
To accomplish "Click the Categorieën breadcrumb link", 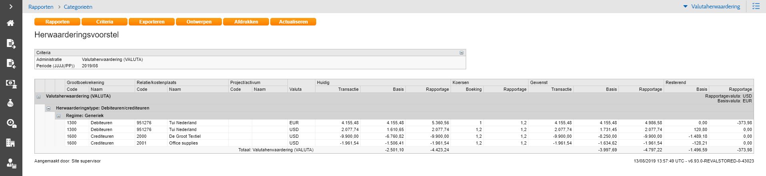I will point(78,7).
